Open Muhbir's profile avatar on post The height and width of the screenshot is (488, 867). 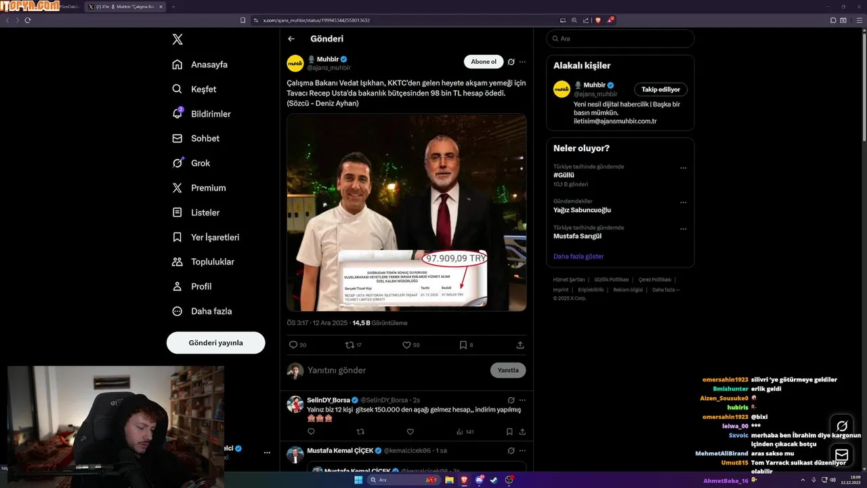[295, 63]
